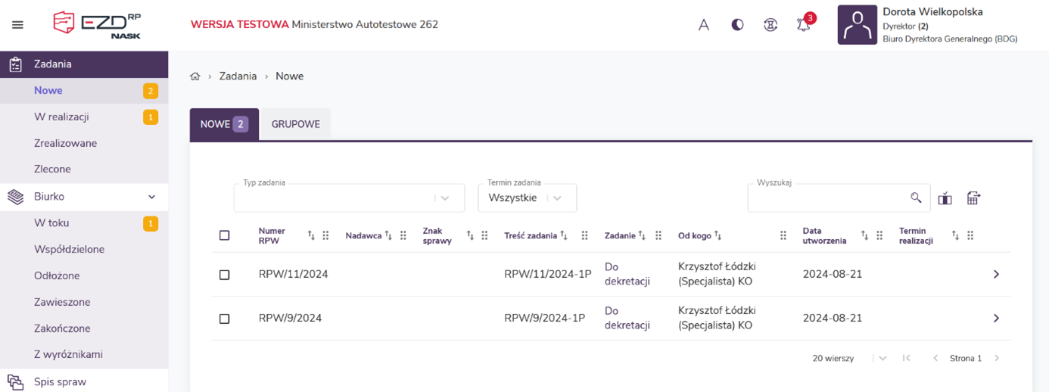Click the table export icon
The image size is (1049, 392).
(x=973, y=198)
